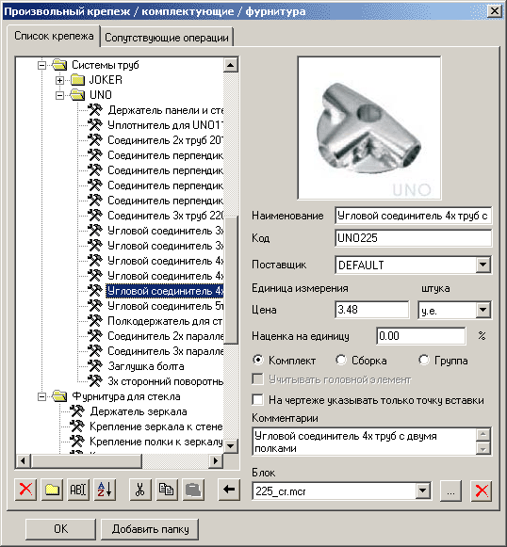Enable 'На чертеже указывать только точку вставки' checkbox

click(x=257, y=400)
